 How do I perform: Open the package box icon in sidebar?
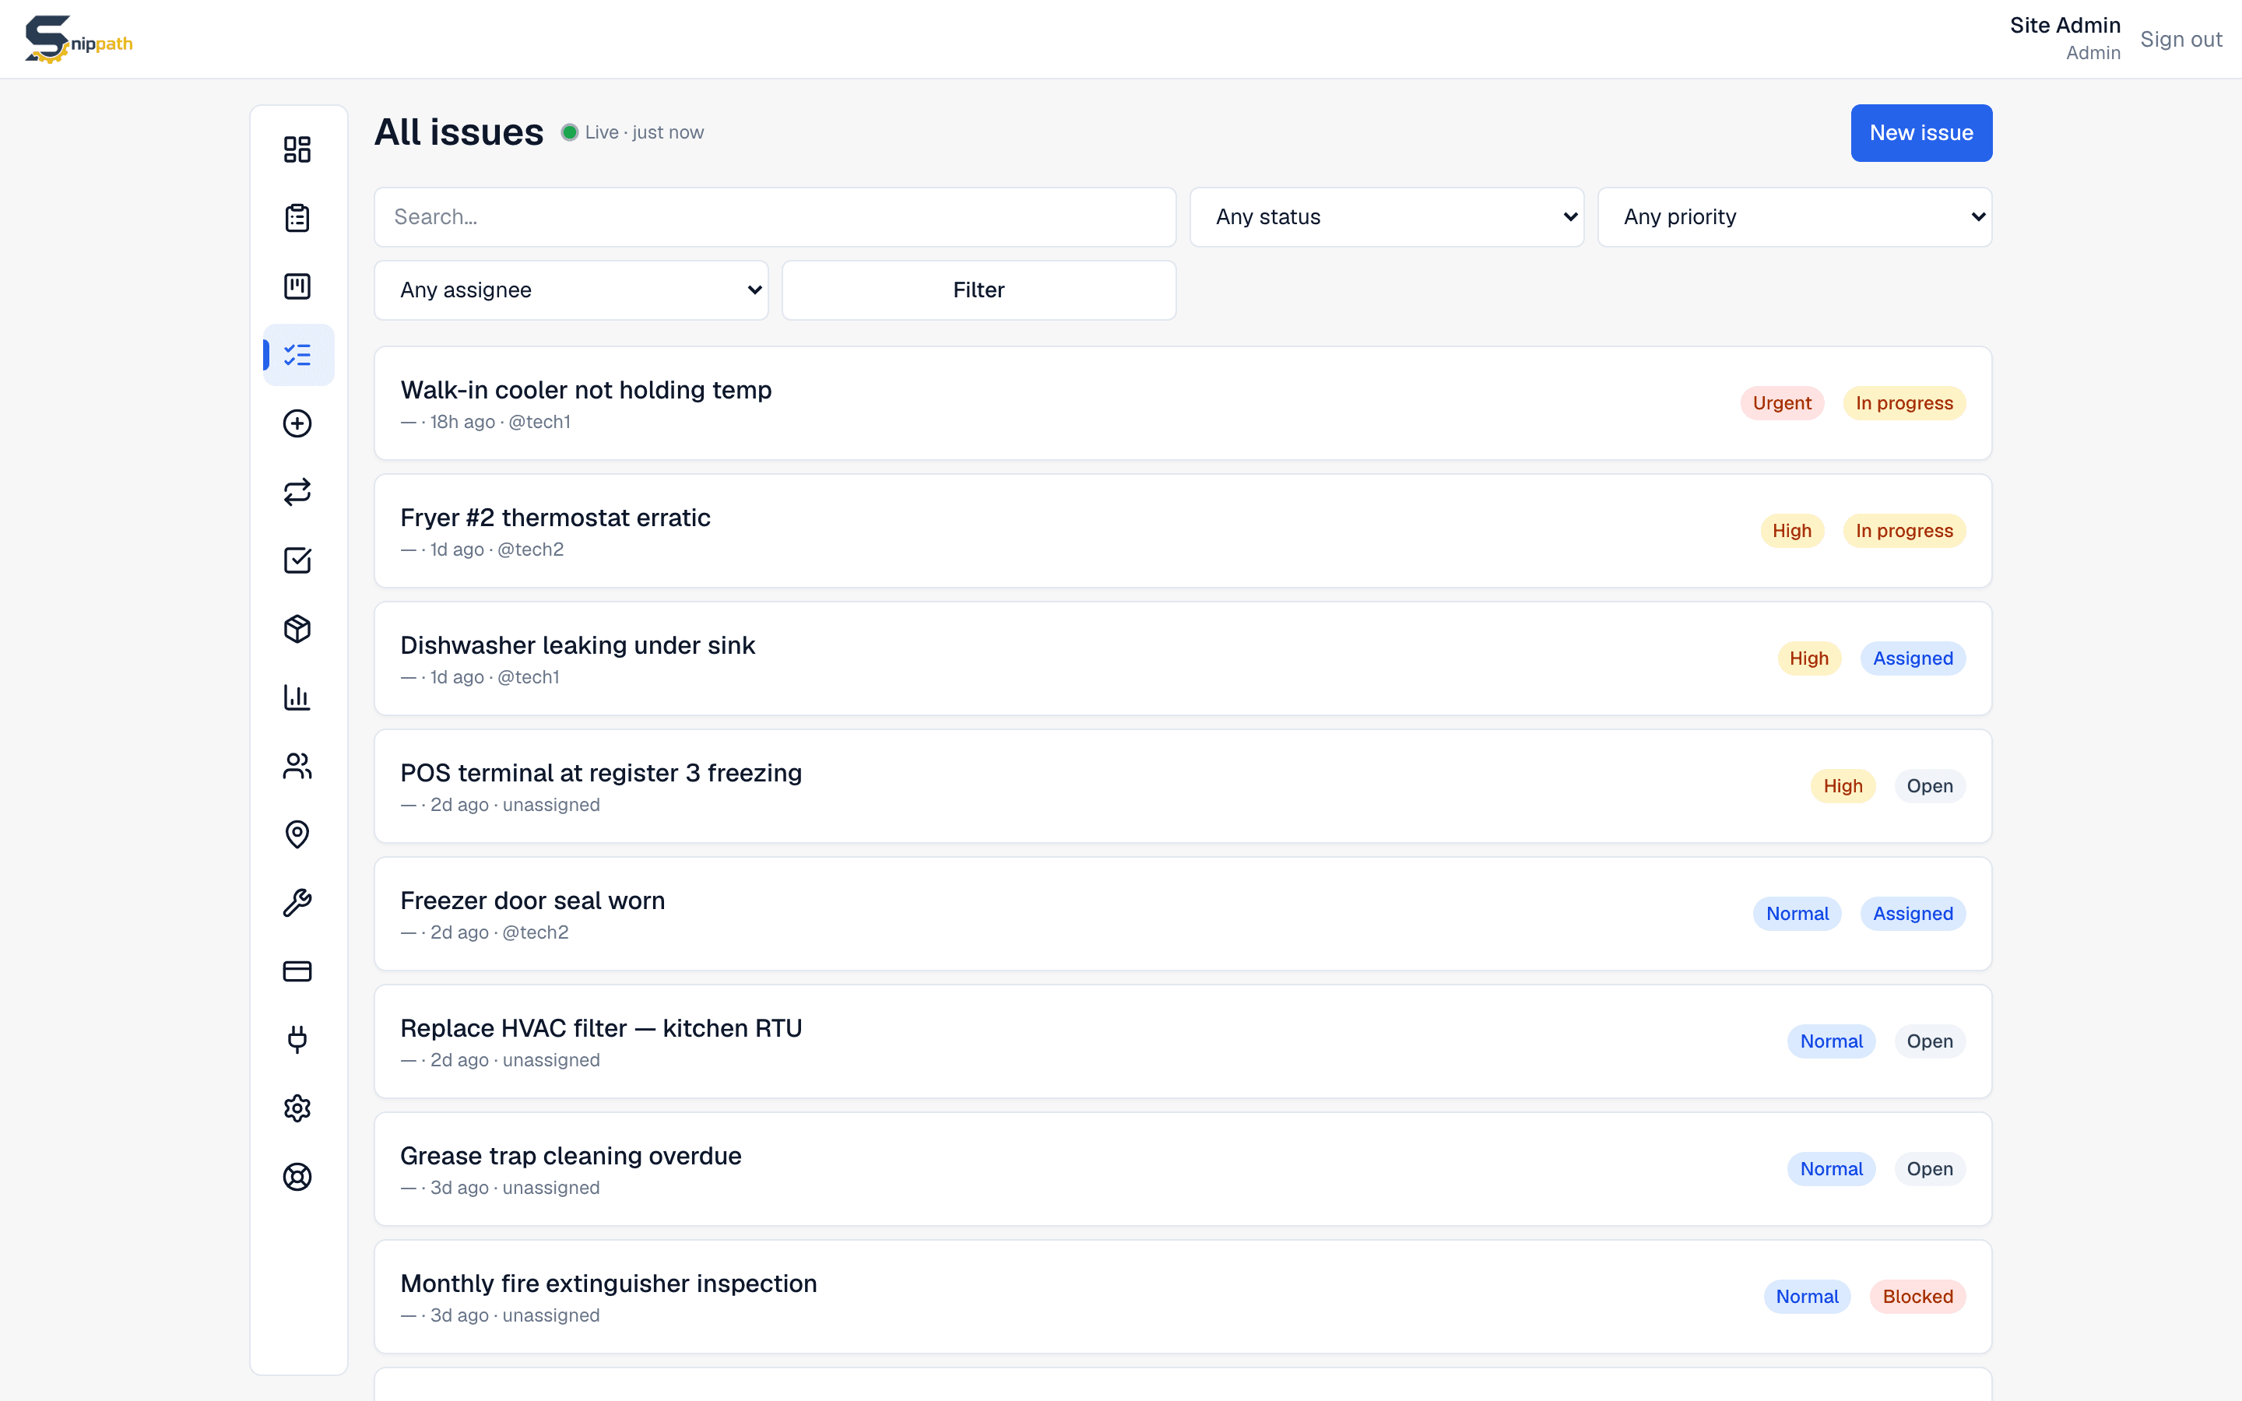pyautogui.click(x=297, y=629)
